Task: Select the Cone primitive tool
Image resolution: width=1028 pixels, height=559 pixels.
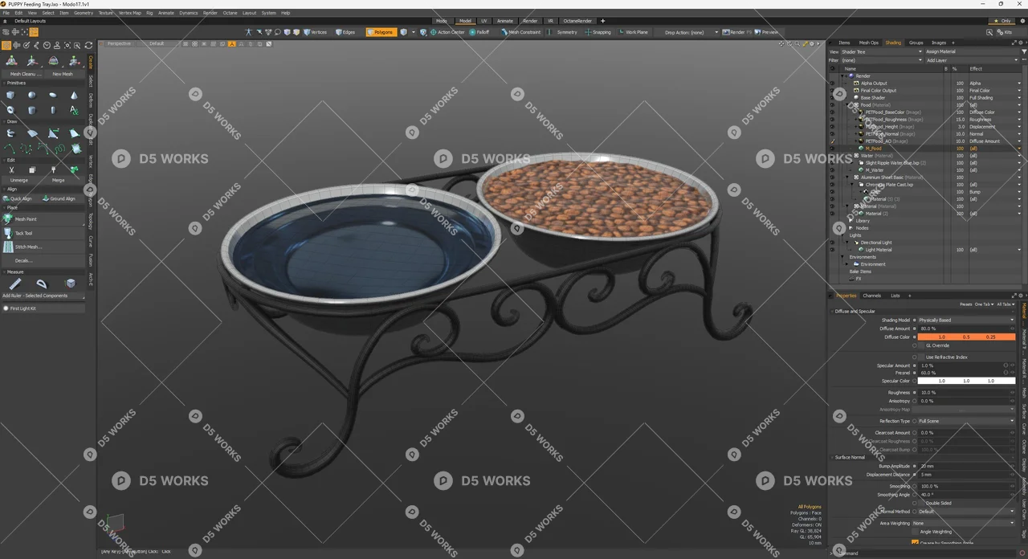Action: pos(74,95)
